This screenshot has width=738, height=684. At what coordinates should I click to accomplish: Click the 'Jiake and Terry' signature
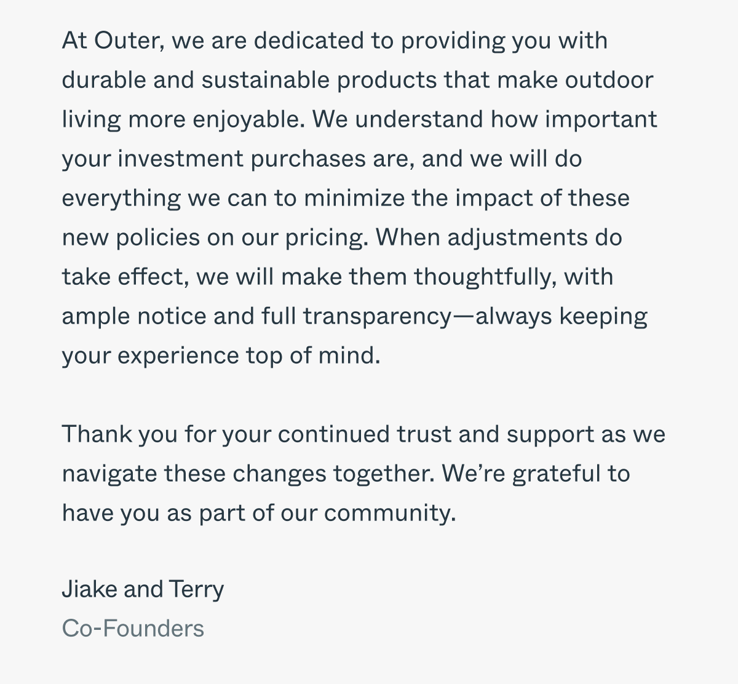click(143, 590)
